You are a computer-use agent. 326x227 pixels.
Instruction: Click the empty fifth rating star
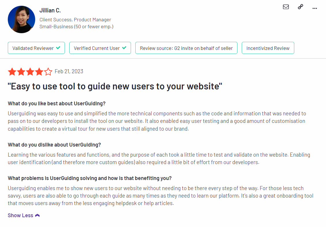pyautogui.click(x=48, y=72)
